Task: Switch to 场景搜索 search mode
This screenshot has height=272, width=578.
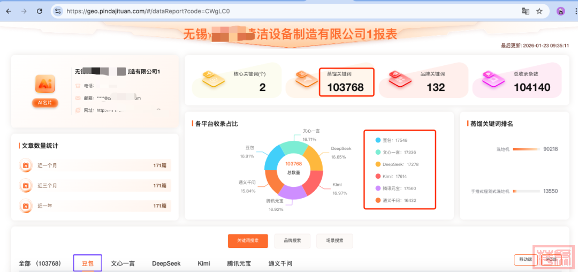Action: (x=334, y=241)
